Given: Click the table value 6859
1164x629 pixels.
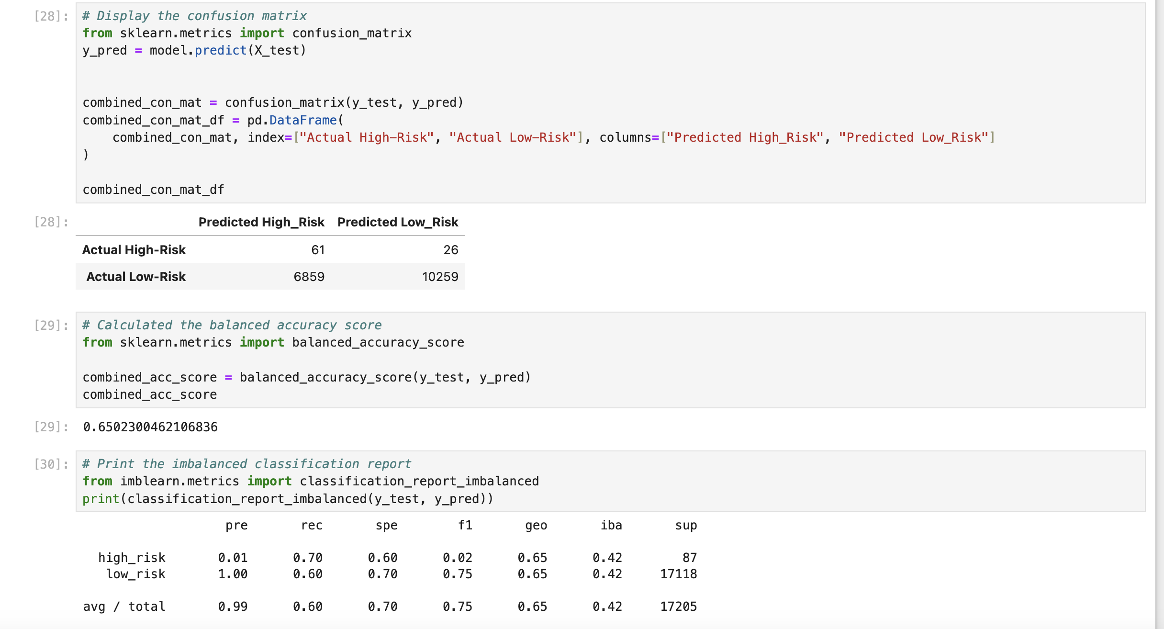Looking at the screenshot, I should (x=309, y=277).
